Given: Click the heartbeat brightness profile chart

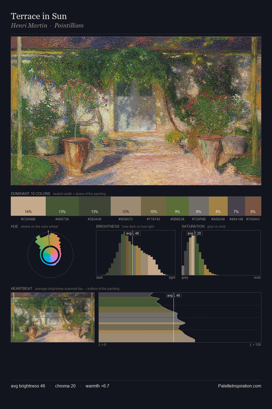Looking at the screenshot, I should (x=180, y=317).
